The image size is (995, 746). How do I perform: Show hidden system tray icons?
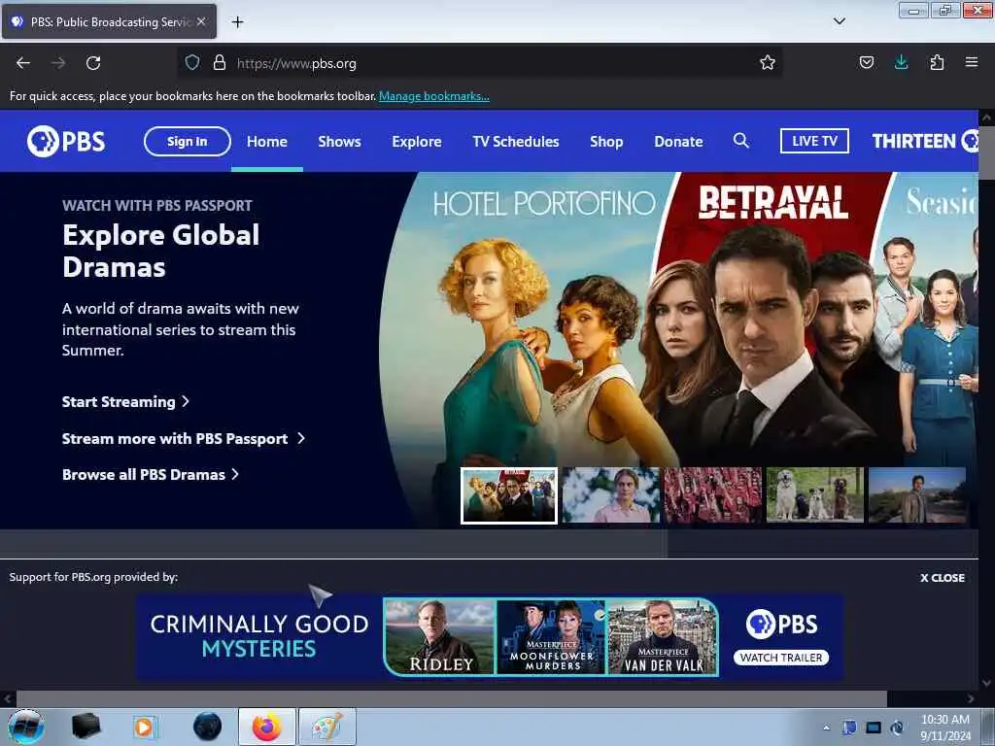[x=826, y=728]
